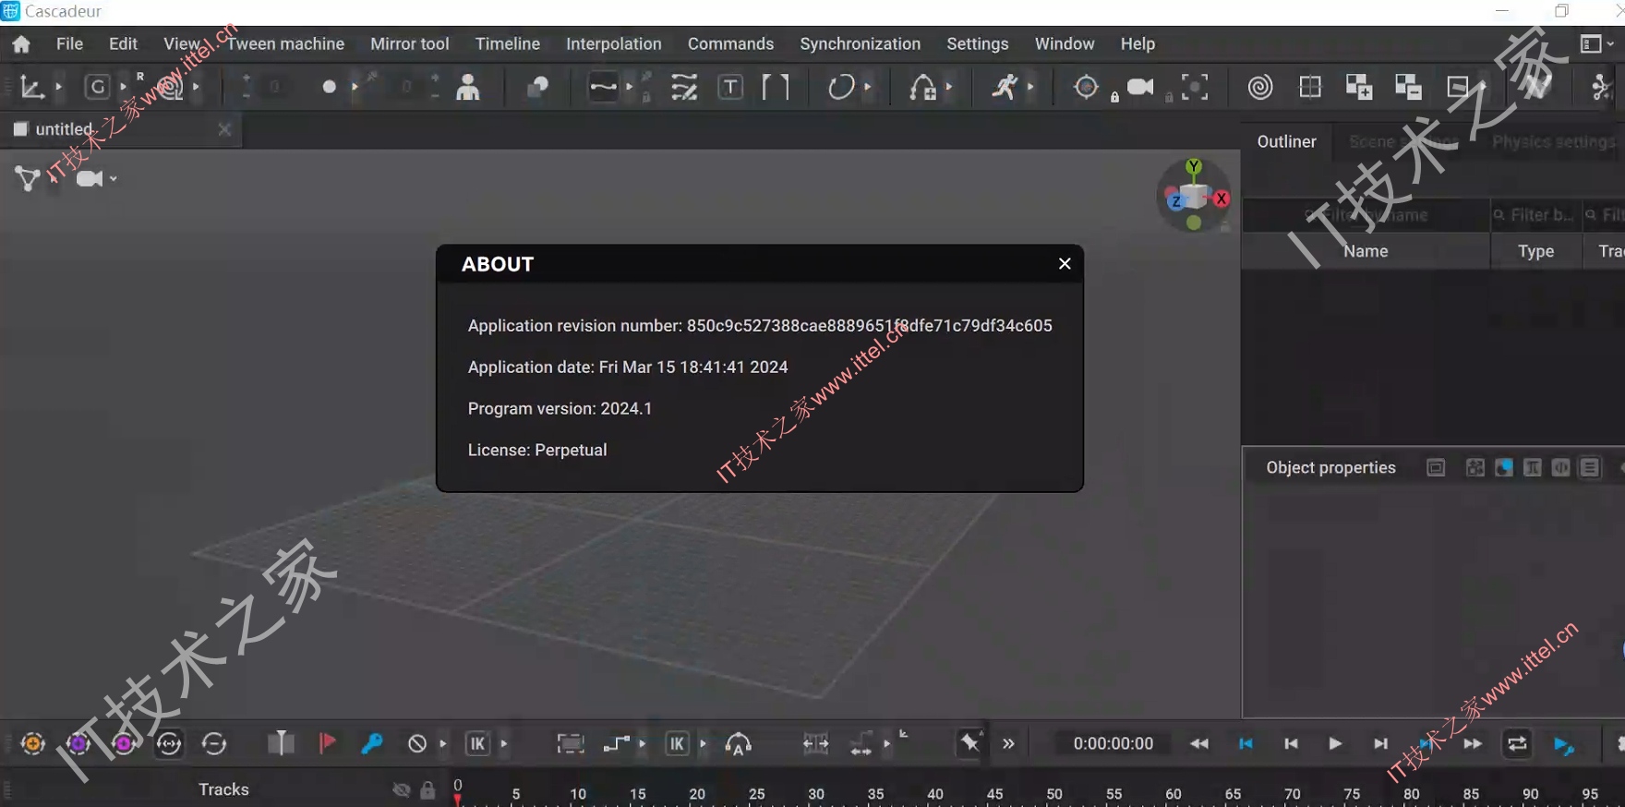Open the Tween machine menu
This screenshot has height=807, width=1625.
coord(285,43)
